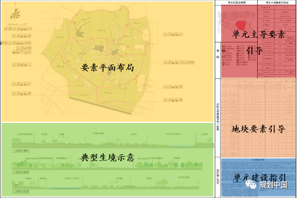Click the 单元主导要素 overlay heading
This screenshot has height=198, width=297.
258,34
